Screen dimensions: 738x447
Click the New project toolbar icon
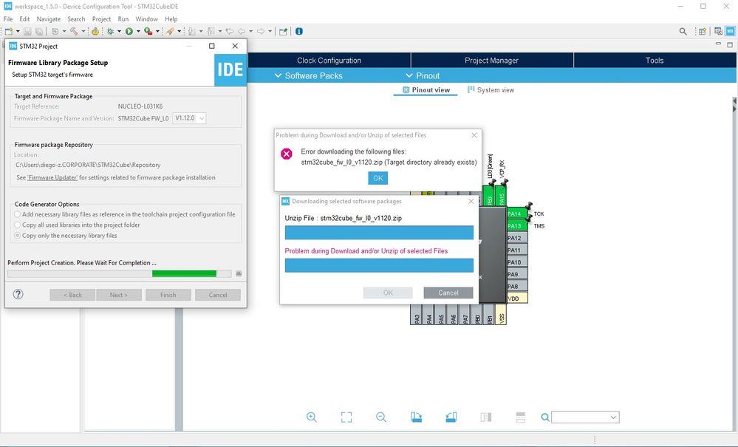(8, 32)
